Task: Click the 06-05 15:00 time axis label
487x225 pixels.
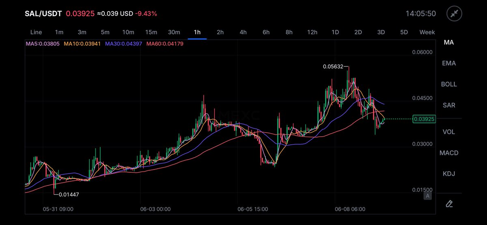Action: pyautogui.click(x=252, y=209)
